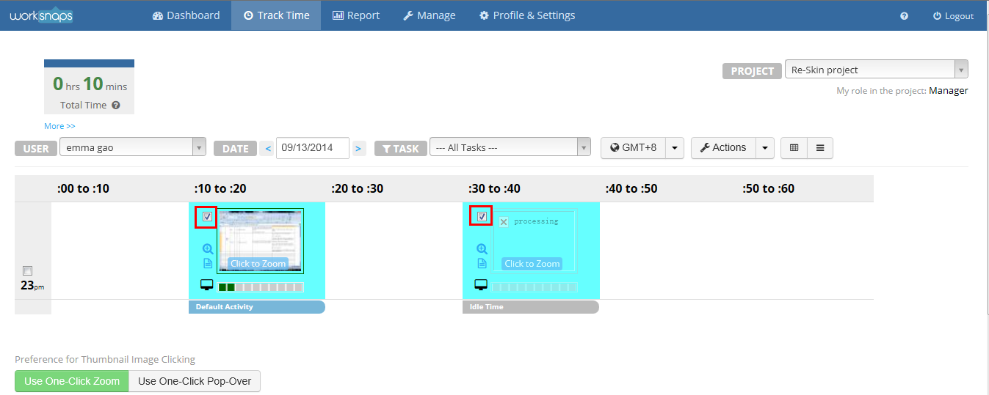Screen dimensions: 989x395
Task: Go to next date arrow
Action: [358, 148]
